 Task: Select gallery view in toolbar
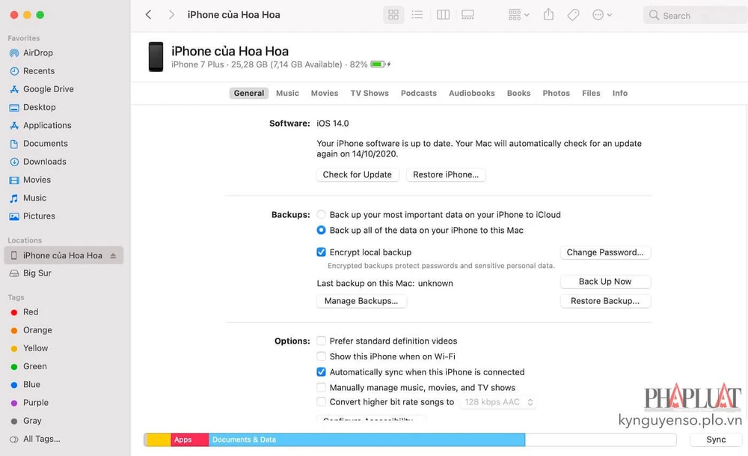click(468, 15)
